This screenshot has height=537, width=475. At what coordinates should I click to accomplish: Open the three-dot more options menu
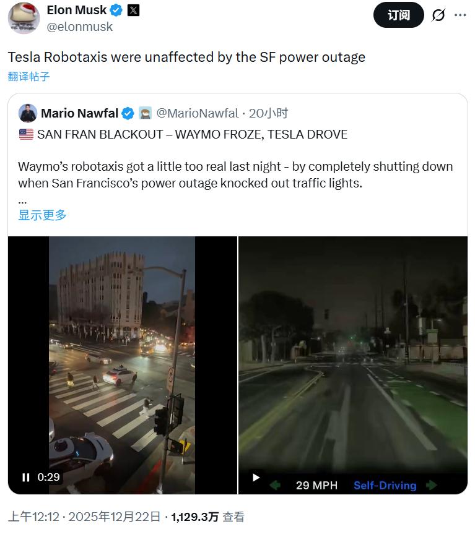point(460,15)
